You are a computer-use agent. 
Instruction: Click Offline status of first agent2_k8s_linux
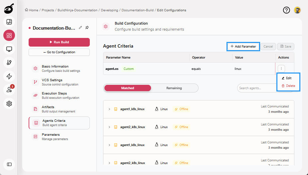click(181, 127)
